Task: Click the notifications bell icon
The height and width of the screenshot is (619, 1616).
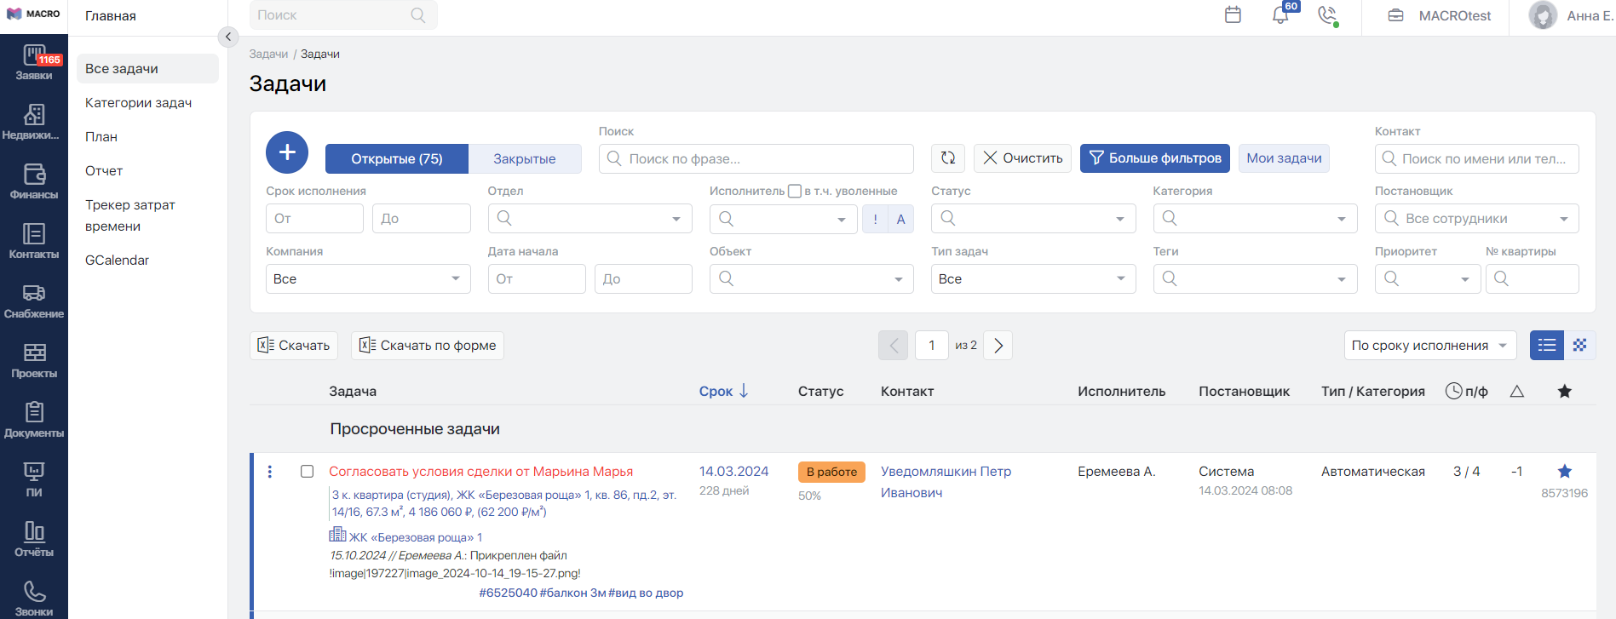Action: [x=1280, y=15]
